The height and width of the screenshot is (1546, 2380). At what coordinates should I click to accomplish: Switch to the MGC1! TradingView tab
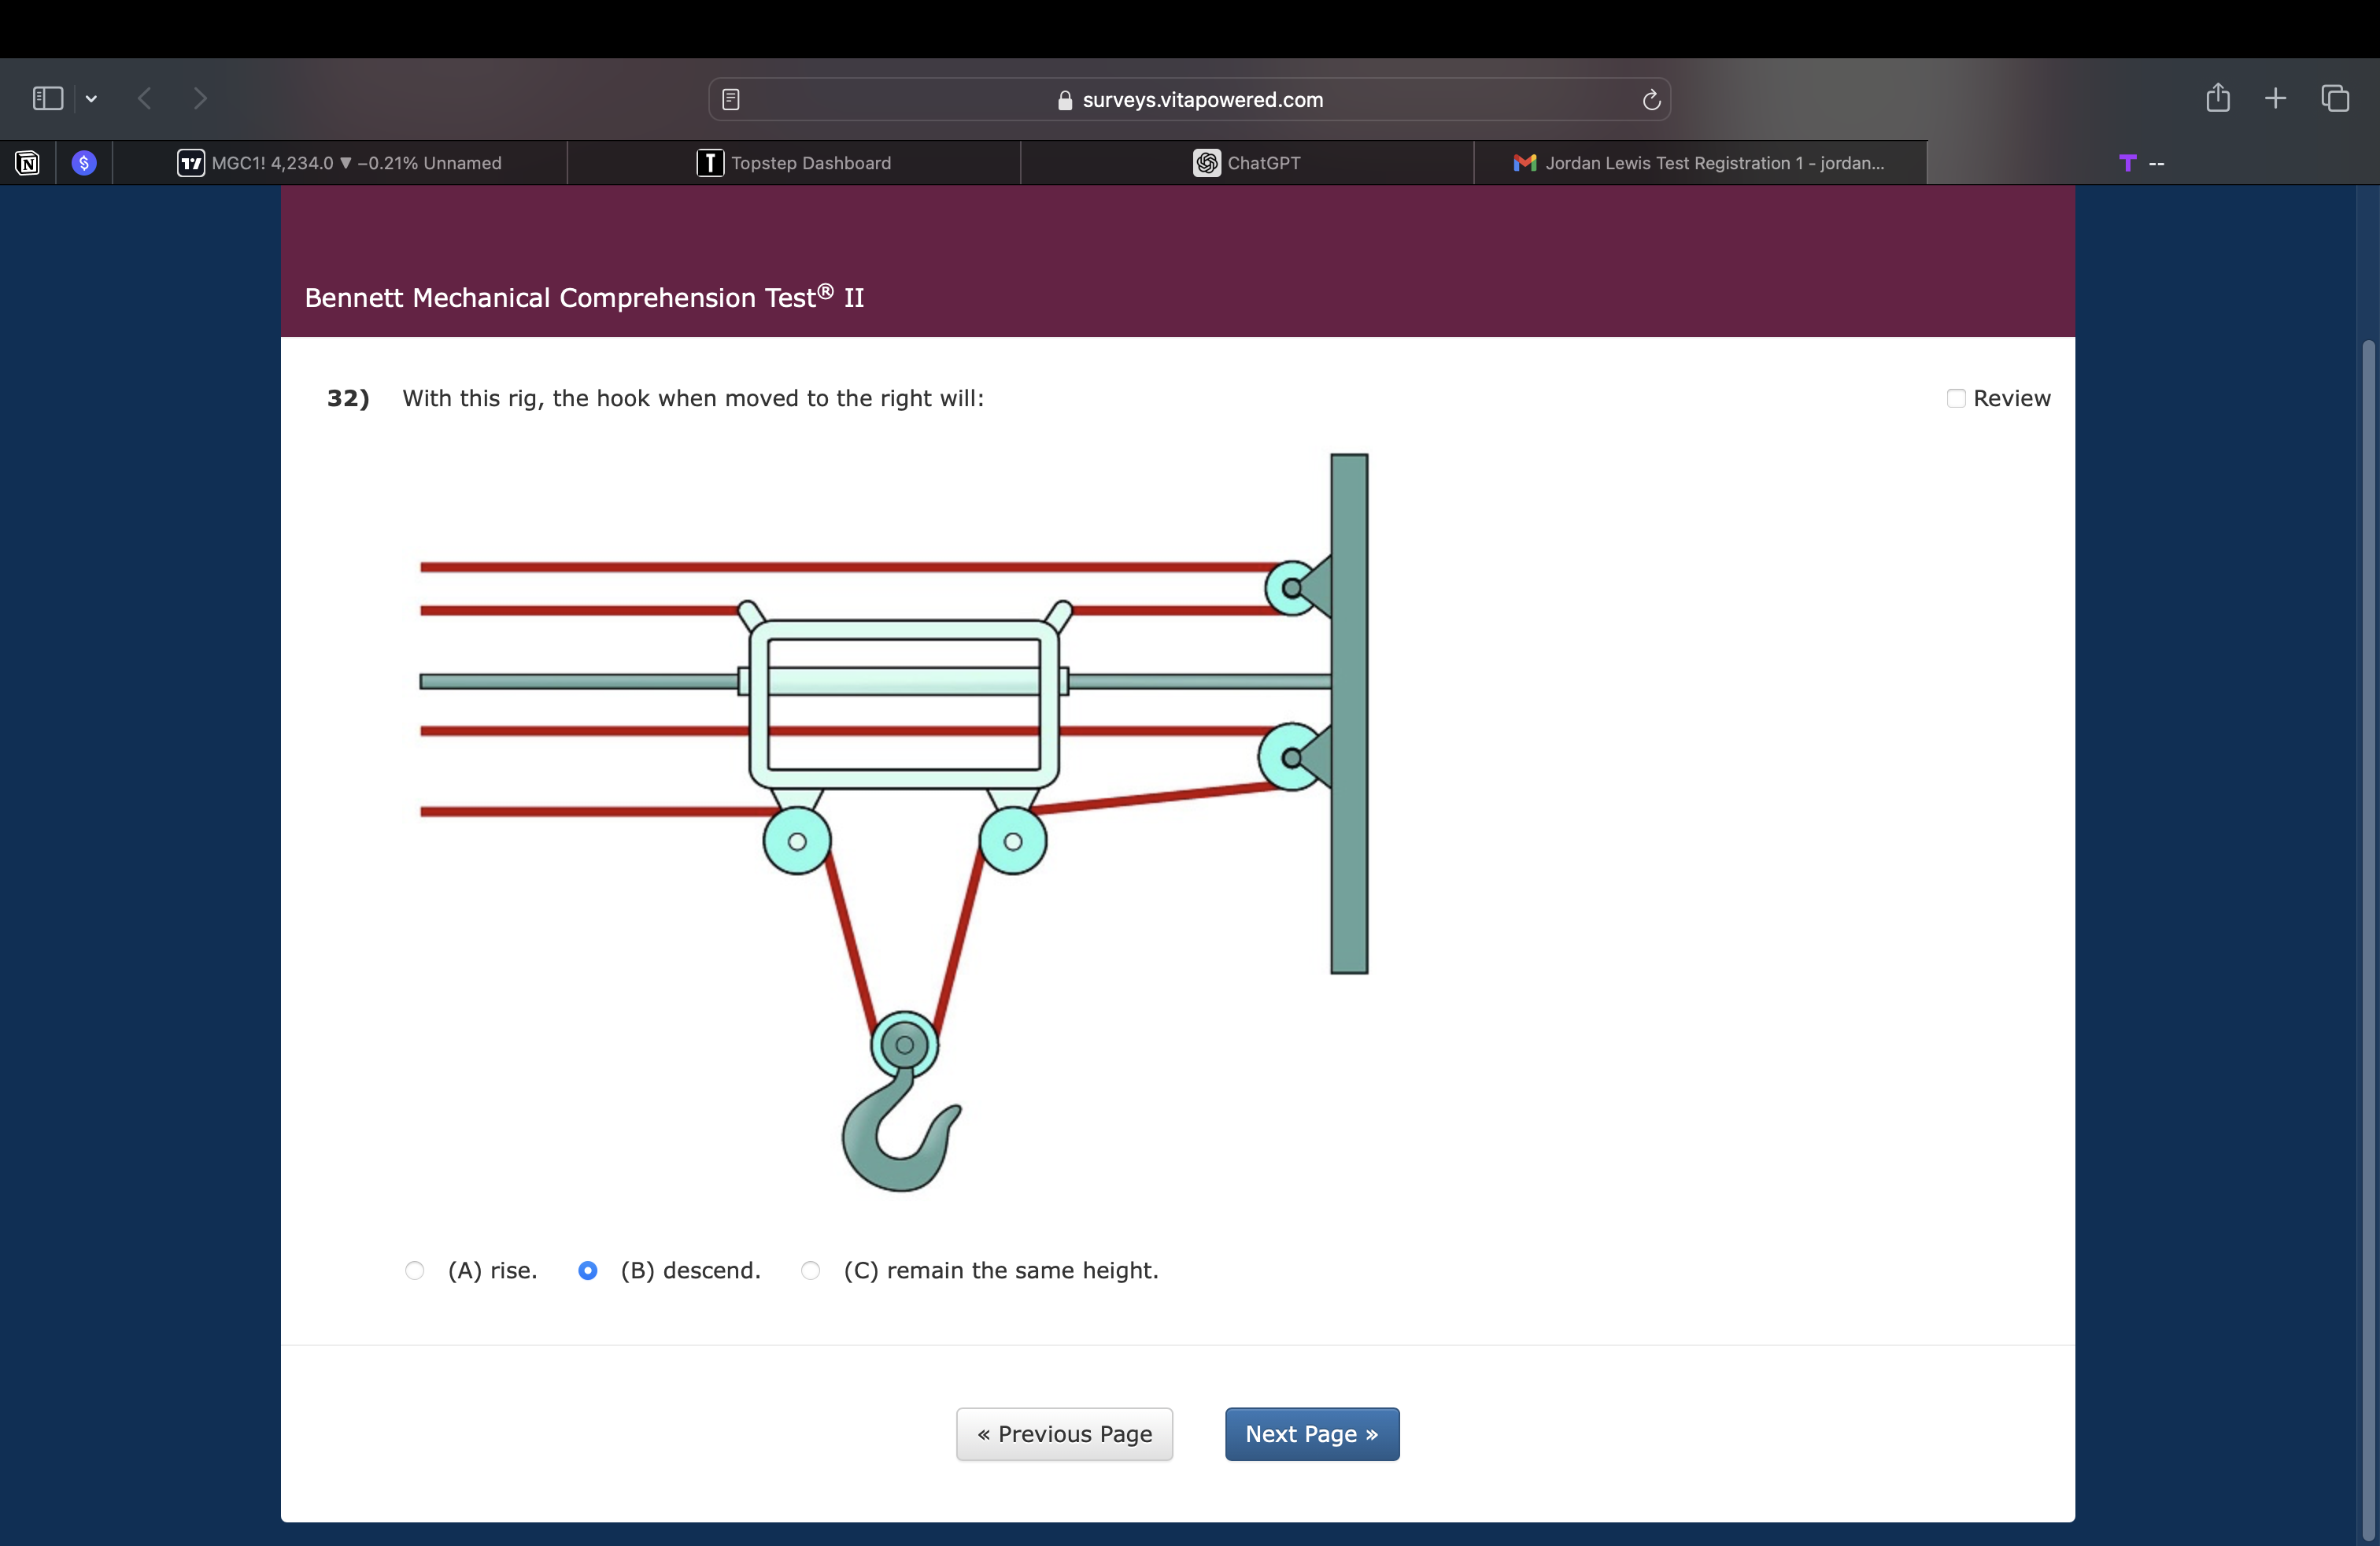pos(340,163)
